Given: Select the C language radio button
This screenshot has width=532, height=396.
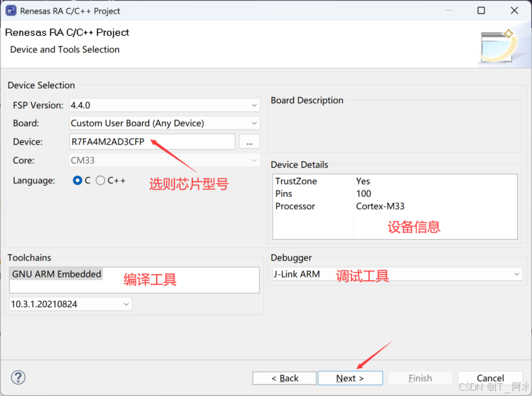Looking at the screenshot, I should 77,180.
